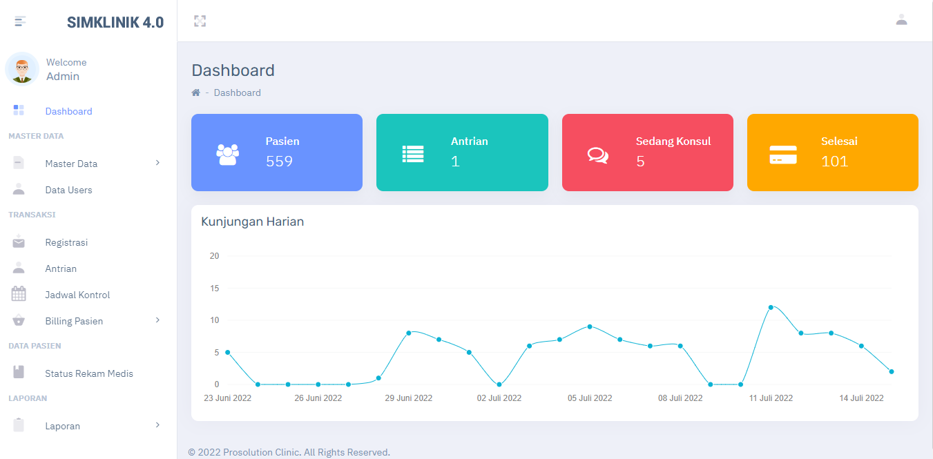Open the Dashboard menu item

[x=68, y=111]
